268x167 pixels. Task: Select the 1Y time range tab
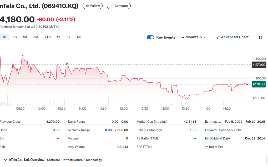[x=58, y=37]
